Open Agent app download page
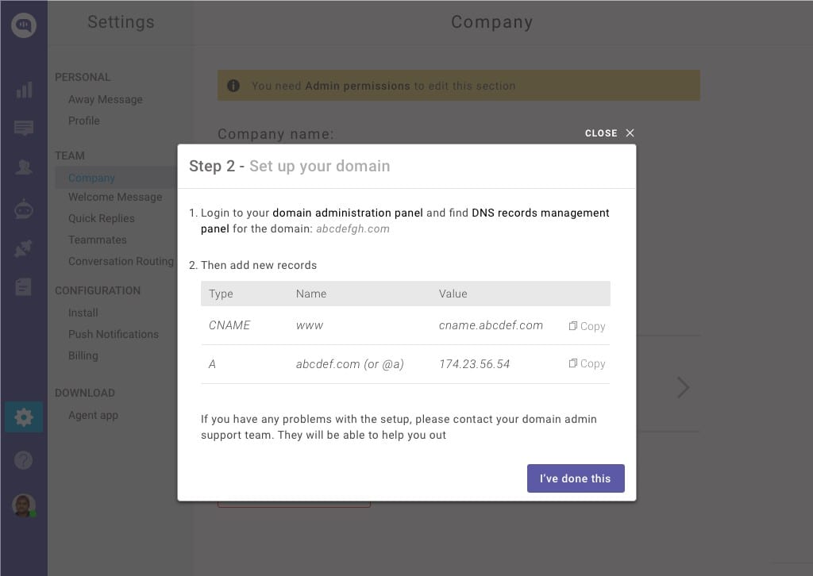813x576 pixels. click(94, 415)
